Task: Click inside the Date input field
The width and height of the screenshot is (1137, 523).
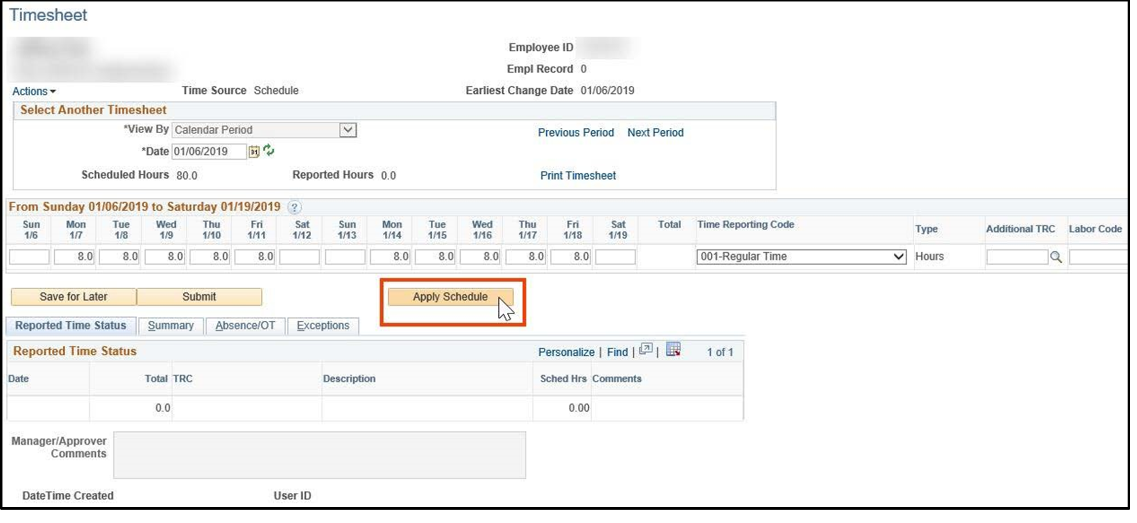Action: pos(207,151)
